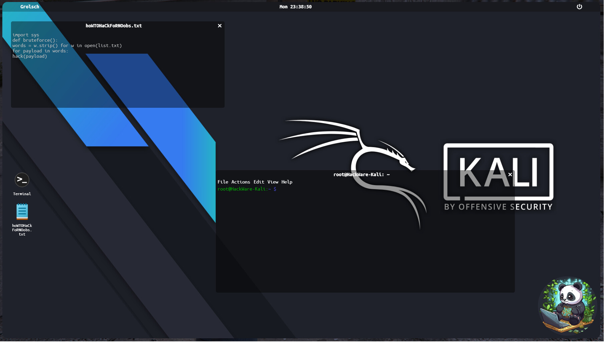604x342 pixels.
Task: Click the panda avatar in the corner
Action: (568, 305)
